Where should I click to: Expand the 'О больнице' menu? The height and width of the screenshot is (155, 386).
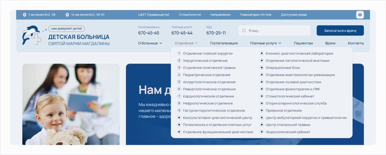point(150,43)
